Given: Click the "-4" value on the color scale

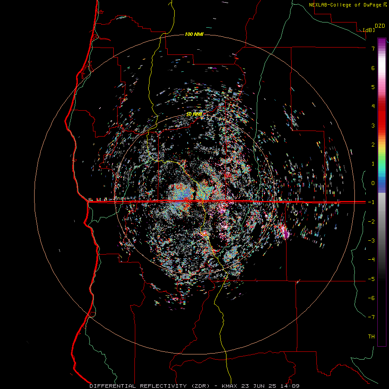Looking at the screenshot, I should pyautogui.click(x=371, y=260).
